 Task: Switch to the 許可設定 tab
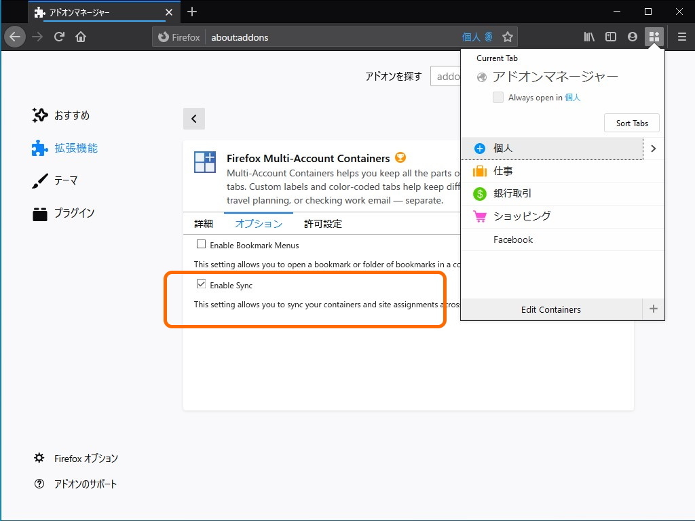[x=322, y=224]
